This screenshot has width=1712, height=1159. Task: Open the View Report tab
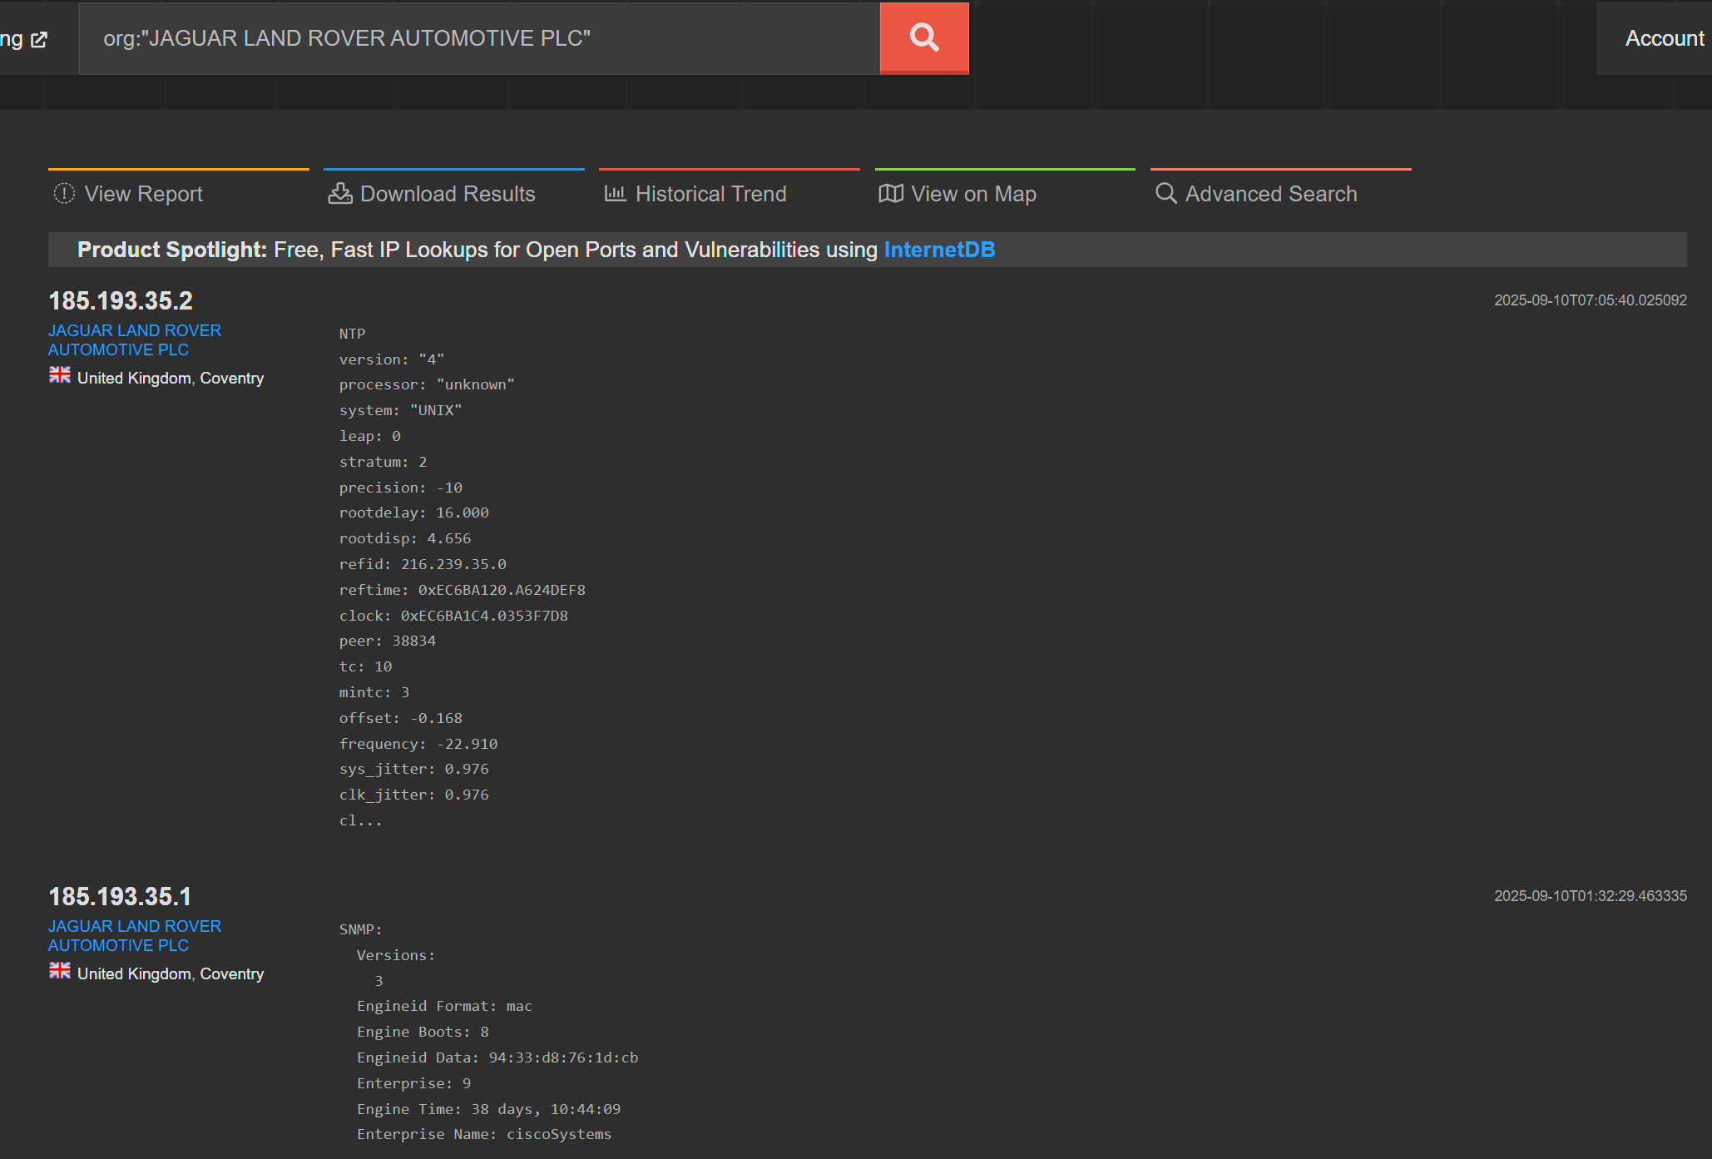click(x=143, y=194)
